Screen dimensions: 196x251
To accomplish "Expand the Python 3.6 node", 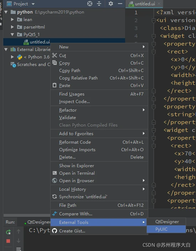I will pos(12,57).
